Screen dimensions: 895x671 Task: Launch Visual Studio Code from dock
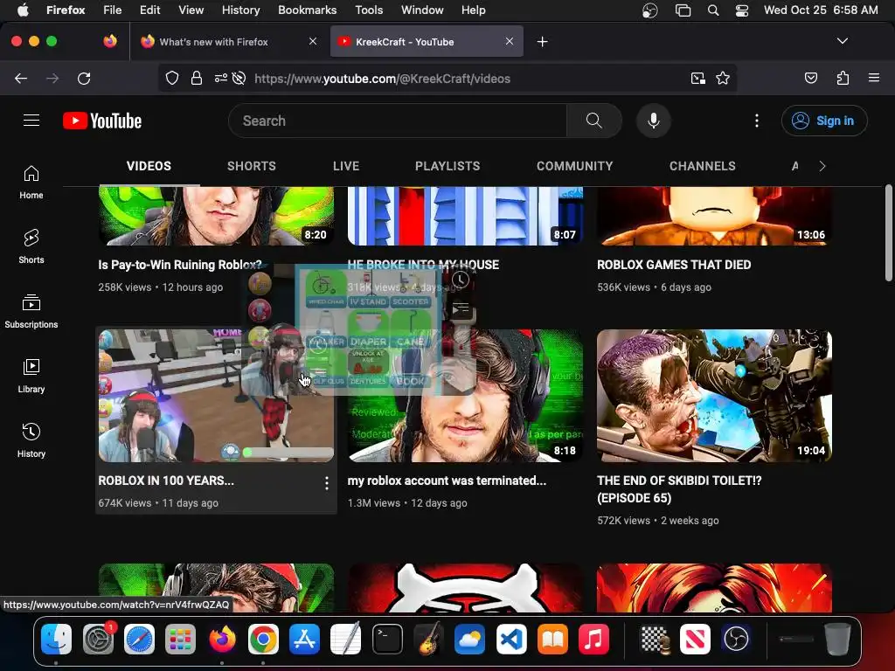510,639
